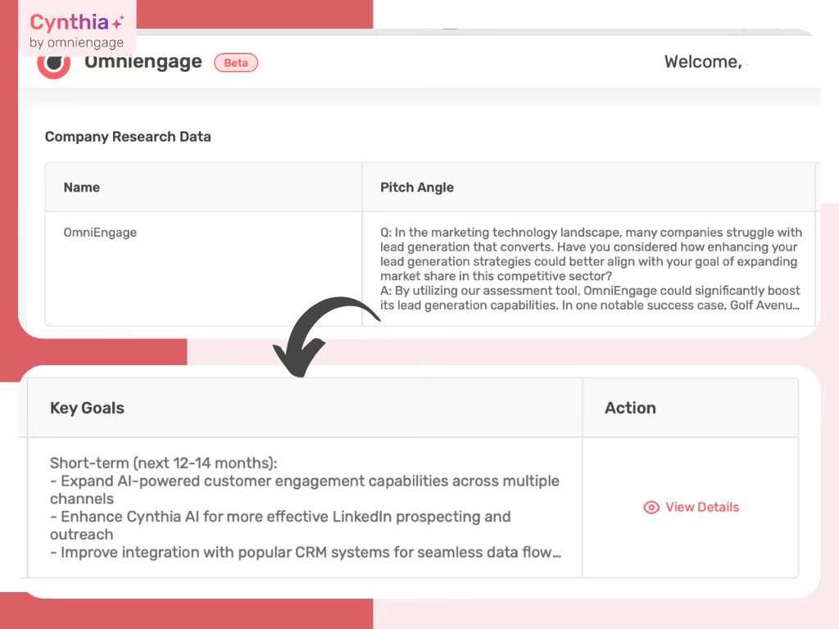This screenshot has height=629, width=839.
Task: Select the OmniEngage name cell
Action: tap(100, 233)
